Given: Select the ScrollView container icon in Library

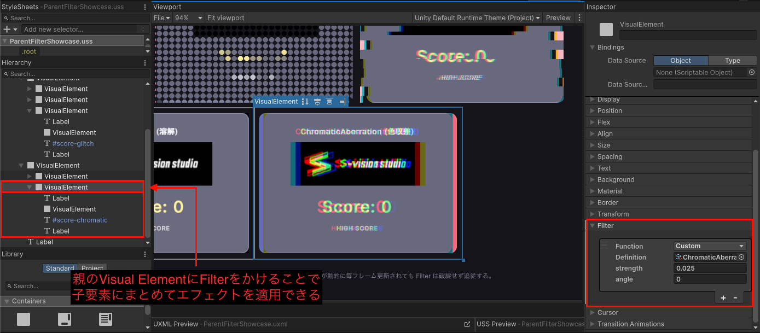Looking at the screenshot, I should coord(65,319).
